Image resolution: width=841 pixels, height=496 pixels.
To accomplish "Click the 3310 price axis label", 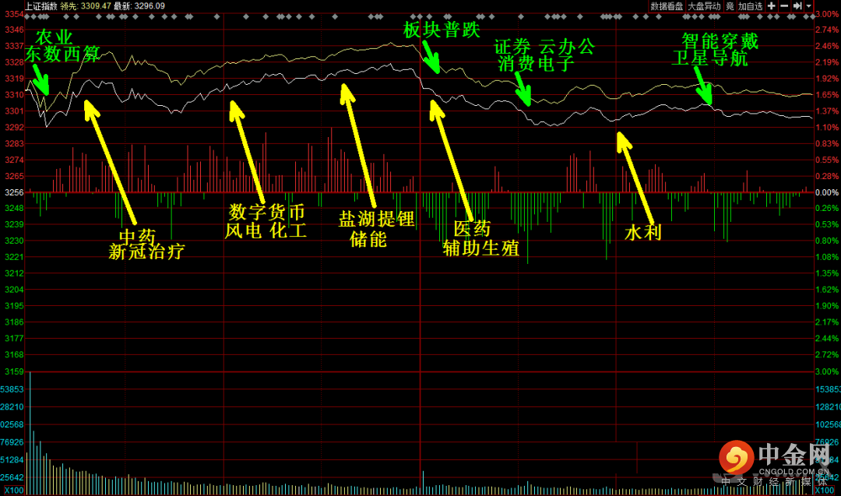I will click(x=14, y=95).
